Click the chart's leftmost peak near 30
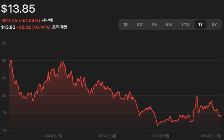Screen dimensions: 224x140 coord(11,60)
